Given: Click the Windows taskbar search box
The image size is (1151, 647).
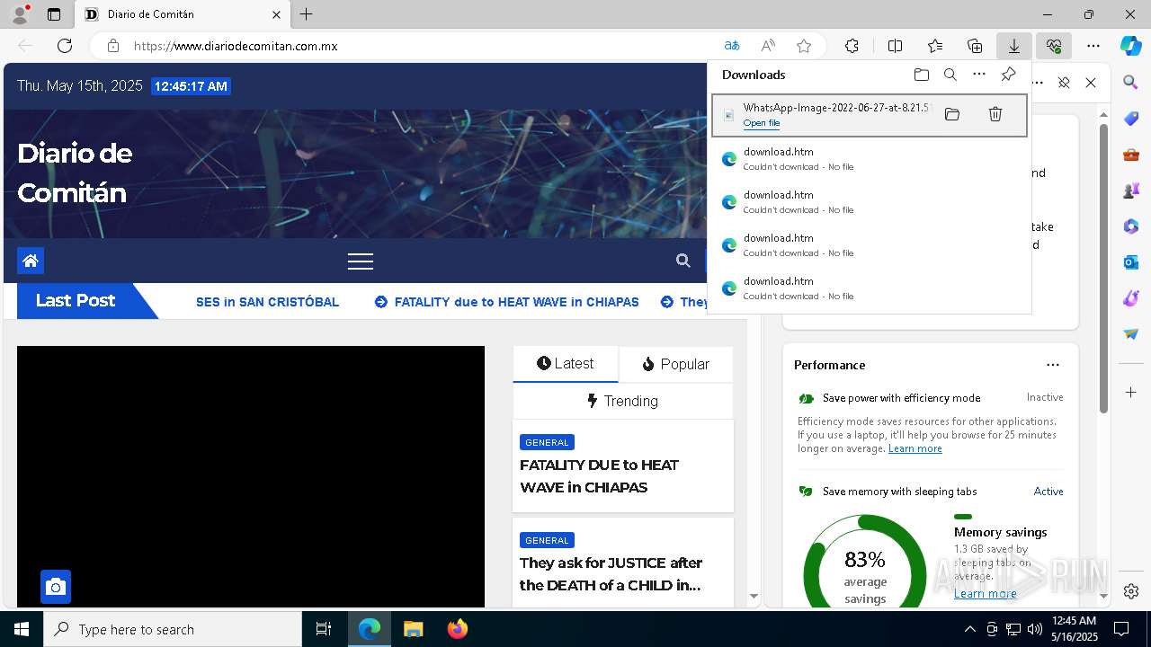Looking at the screenshot, I should tap(173, 629).
